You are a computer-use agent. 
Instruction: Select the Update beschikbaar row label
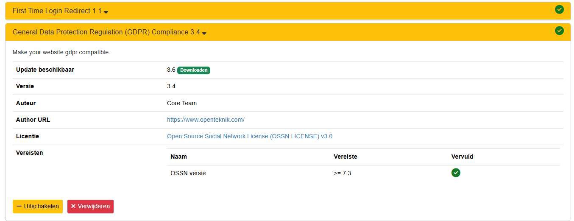pos(45,70)
